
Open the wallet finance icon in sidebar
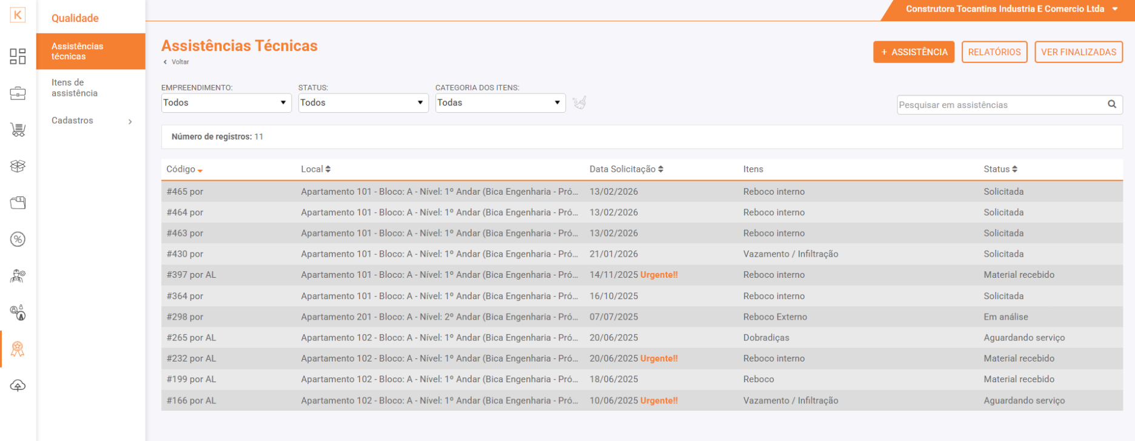tap(18, 203)
